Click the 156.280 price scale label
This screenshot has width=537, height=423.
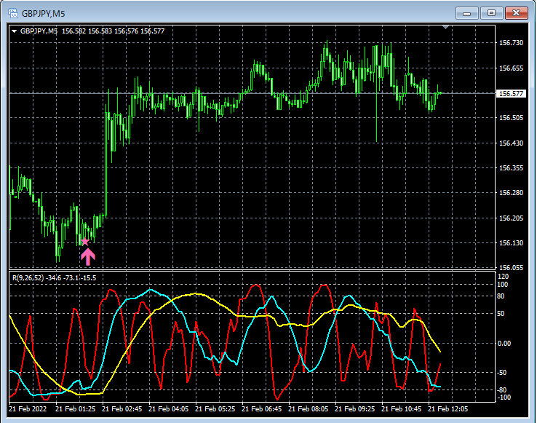511,193
